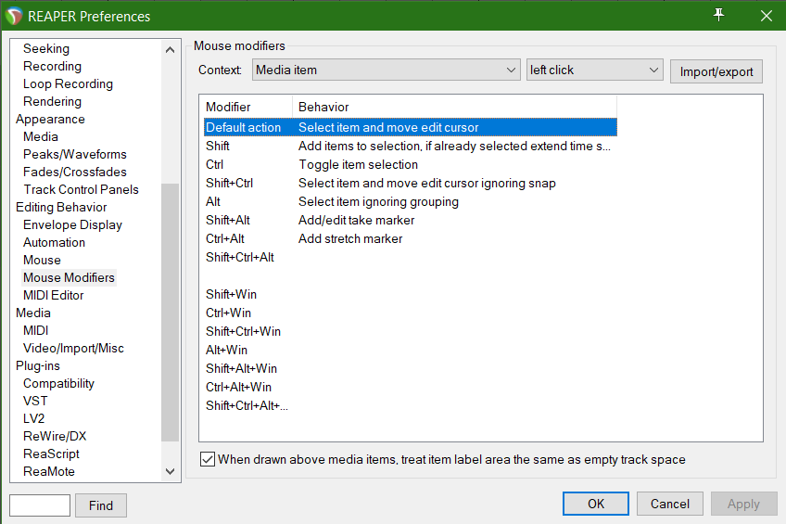Viewport: 786px width, 524px height.
Task: Click the Import/export button
Action: point(716,71)
